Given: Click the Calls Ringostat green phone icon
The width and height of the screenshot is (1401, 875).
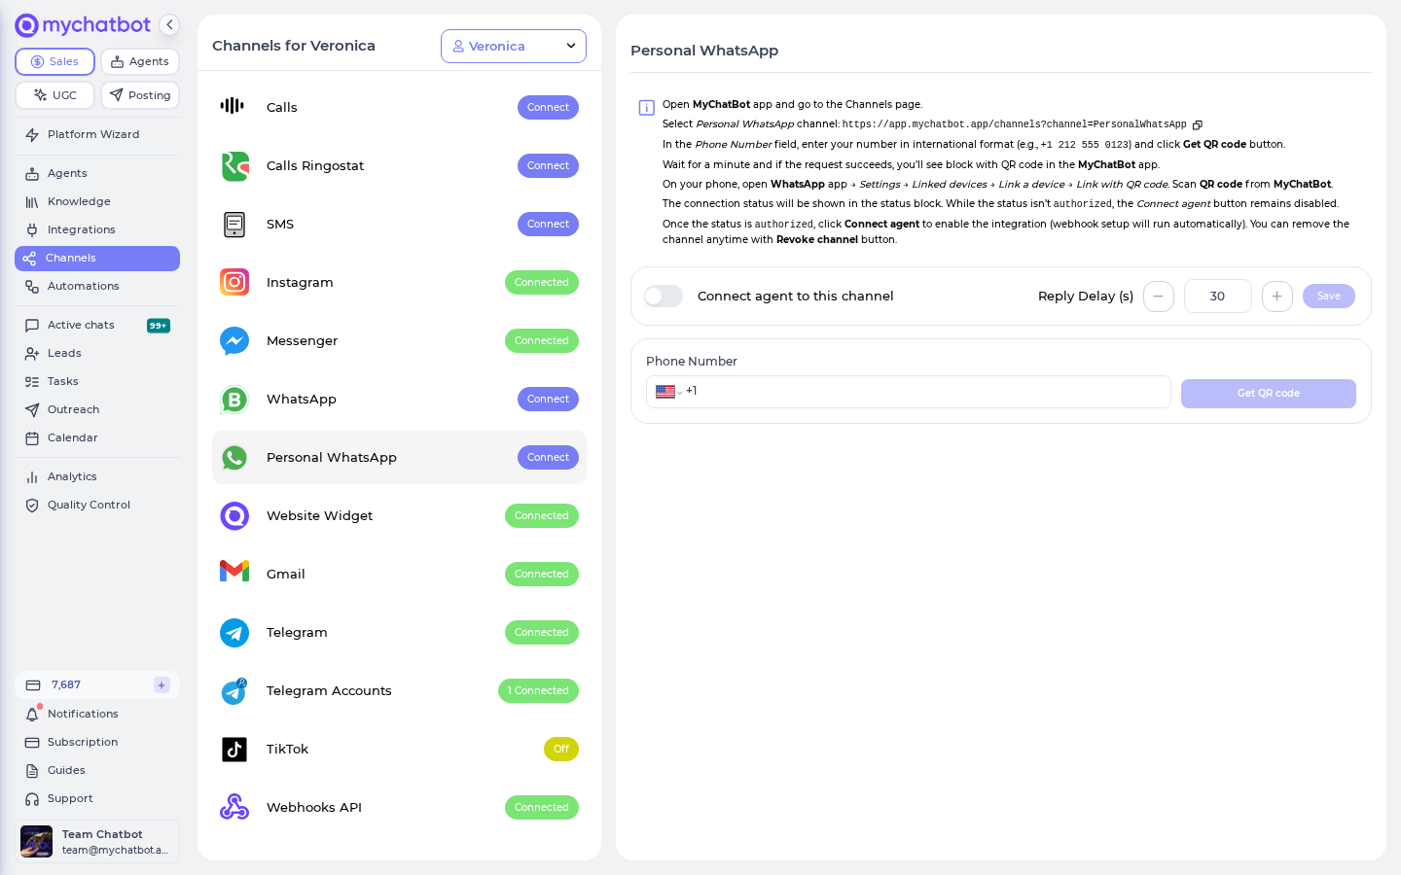Looking at the screenshot, I should (234, 166).
